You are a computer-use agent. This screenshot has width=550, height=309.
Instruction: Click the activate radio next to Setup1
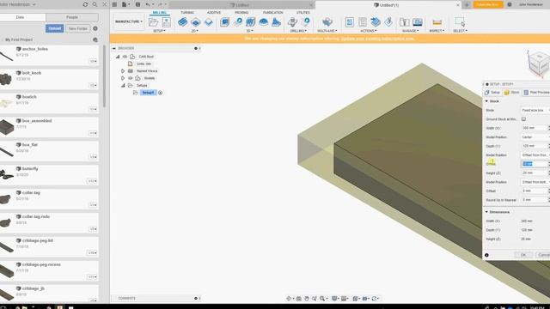point(161,93)
